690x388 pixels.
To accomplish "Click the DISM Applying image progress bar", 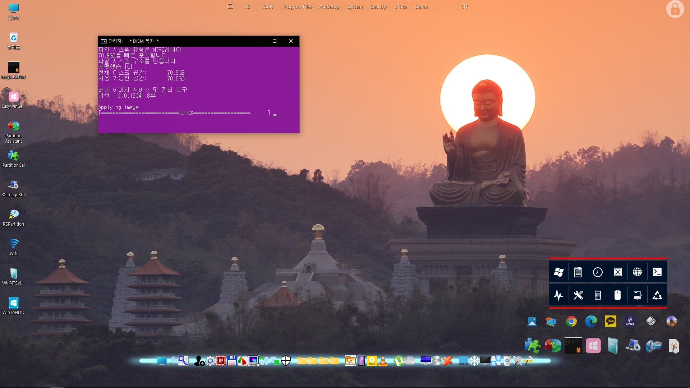I will point(184,113).
